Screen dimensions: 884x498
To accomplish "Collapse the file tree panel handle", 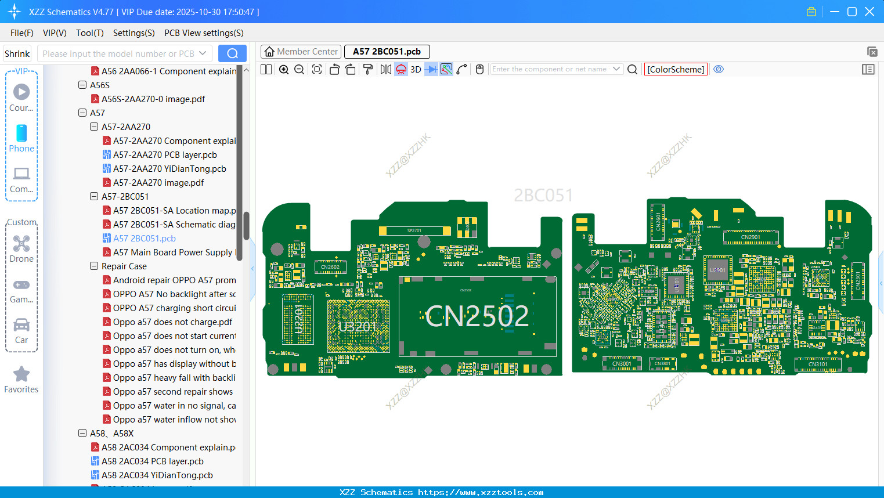I will point(252,268).
